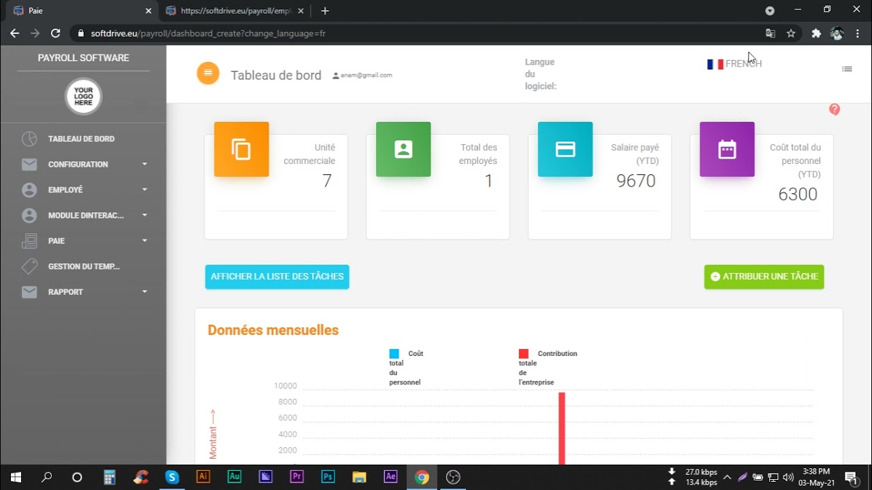Image resolution: width=872 pixels, height=490 pixels.
Task: Click the orange hamburger menu button
Action: 208,73
